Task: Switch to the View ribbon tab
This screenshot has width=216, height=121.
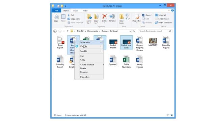Action: pos(85,10)
